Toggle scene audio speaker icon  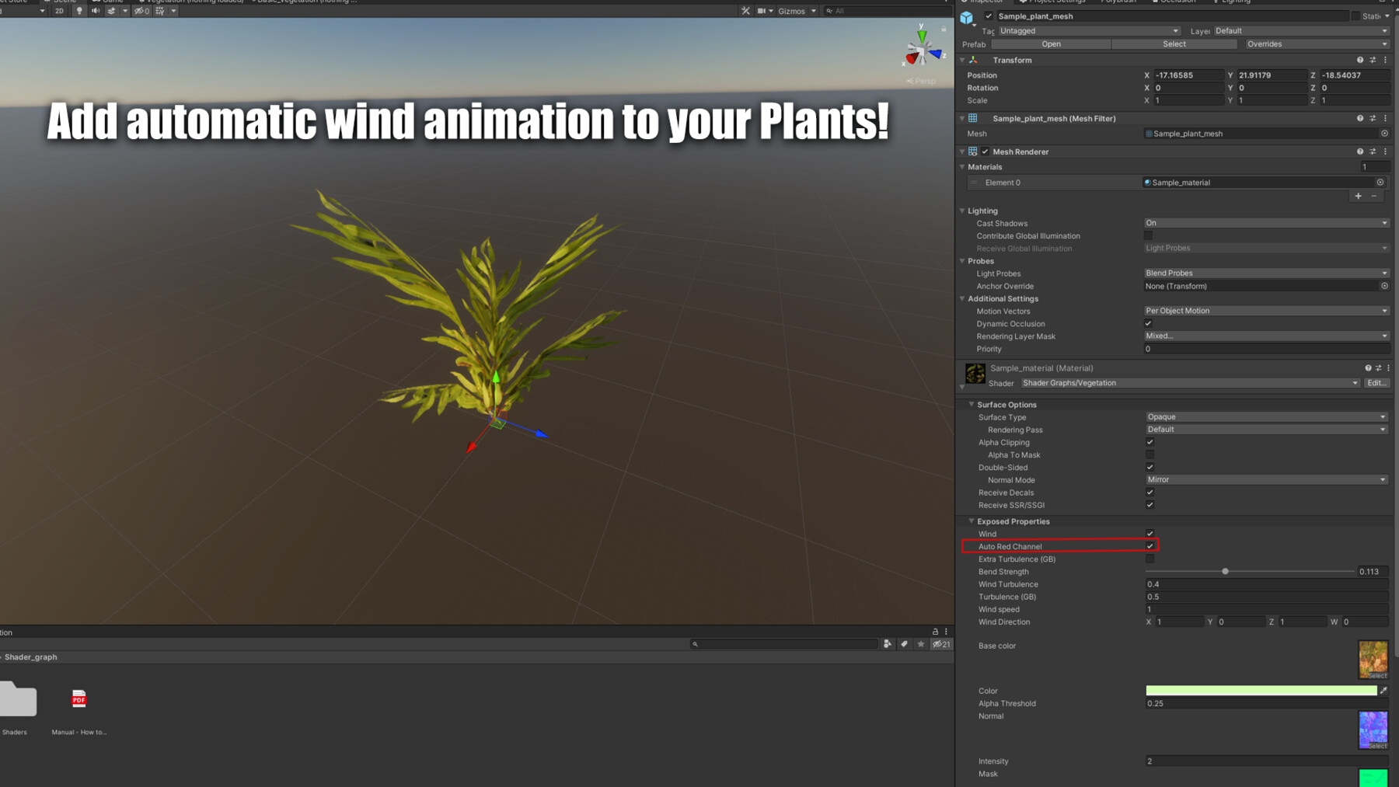[95, 11]
